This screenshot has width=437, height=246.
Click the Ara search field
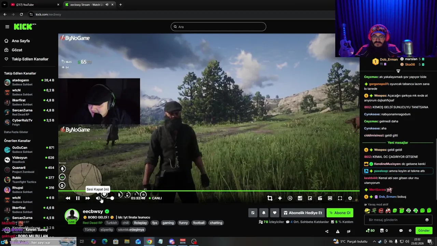pyautogui.click(x=218, y=27)
